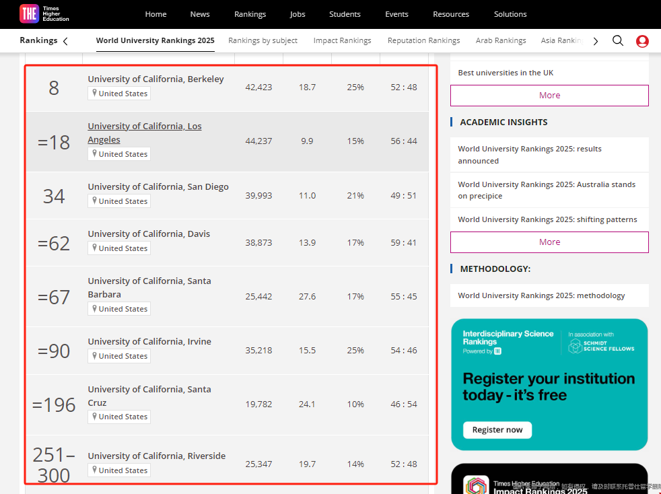Click location pin icon in Irvine row
Image resolution: width=661 pixels, height=494 pixels.
coord(94,356)
